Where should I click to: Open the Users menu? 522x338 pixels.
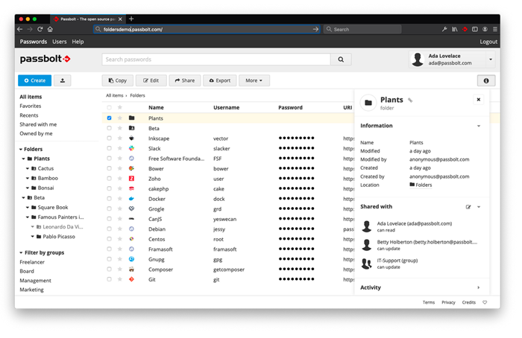coord(59,42)
